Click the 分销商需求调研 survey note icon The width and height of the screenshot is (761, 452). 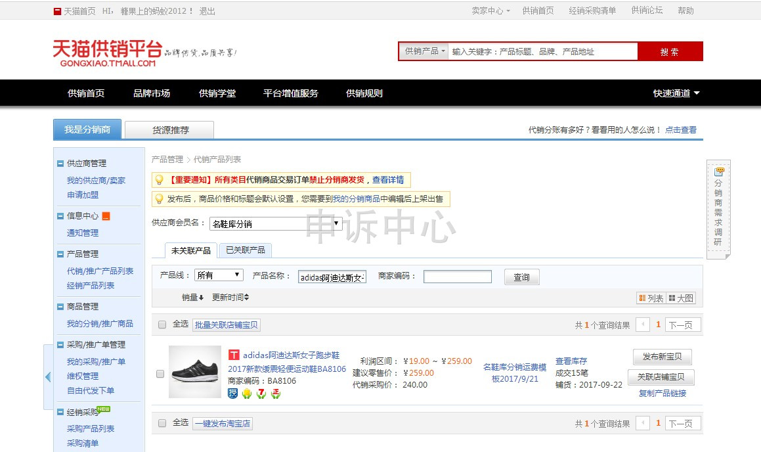719,171
